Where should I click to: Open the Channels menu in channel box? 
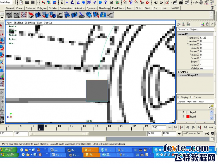183,29
